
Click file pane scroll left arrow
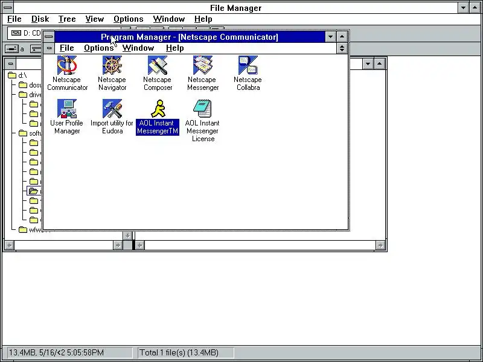(x=140, y=245)
